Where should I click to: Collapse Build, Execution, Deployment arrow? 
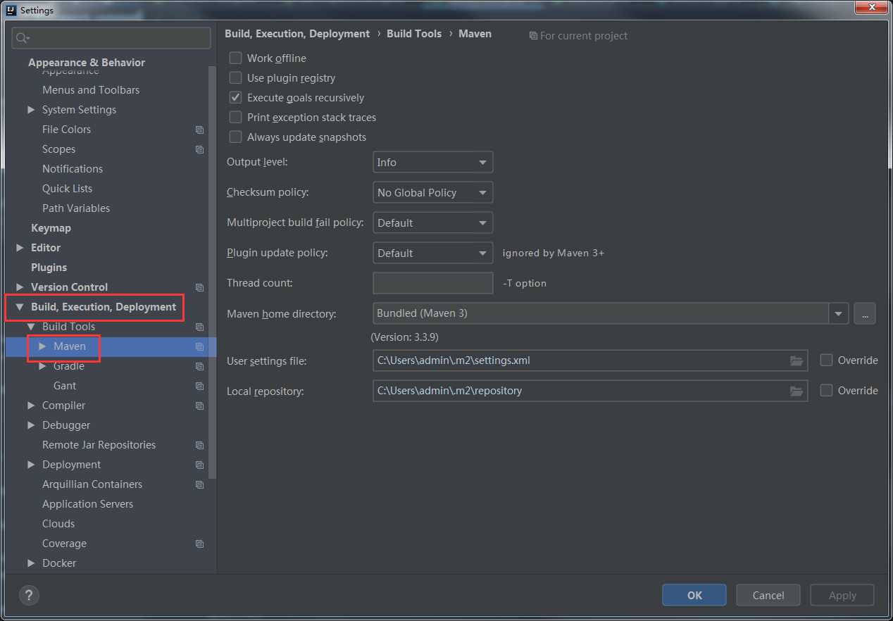(20, 307)
